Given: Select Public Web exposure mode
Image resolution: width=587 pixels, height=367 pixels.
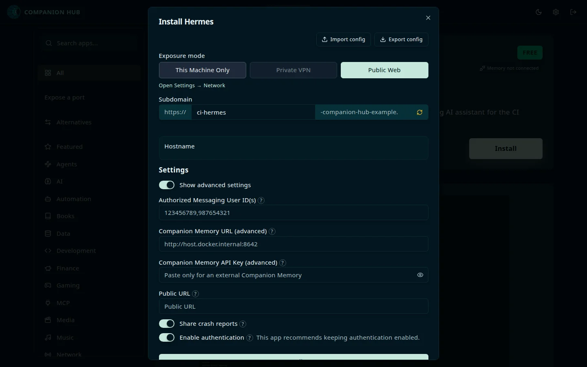Looking at the screenshot, I should [x=384, y=70].
